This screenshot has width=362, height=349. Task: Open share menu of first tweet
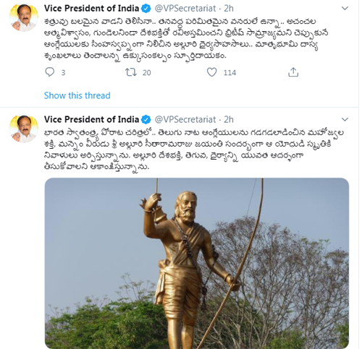click(x=293, y=72)
